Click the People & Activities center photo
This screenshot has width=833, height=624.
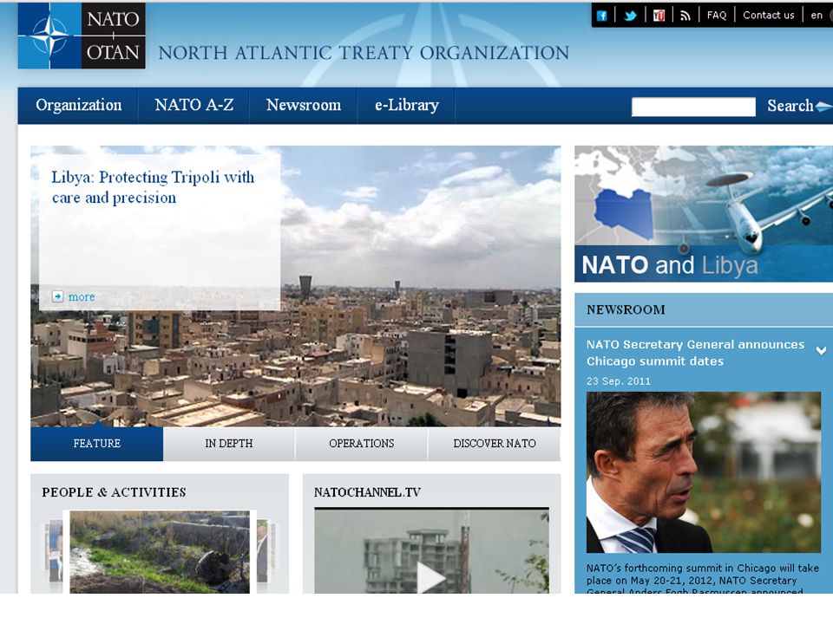(x=160, y=552)
